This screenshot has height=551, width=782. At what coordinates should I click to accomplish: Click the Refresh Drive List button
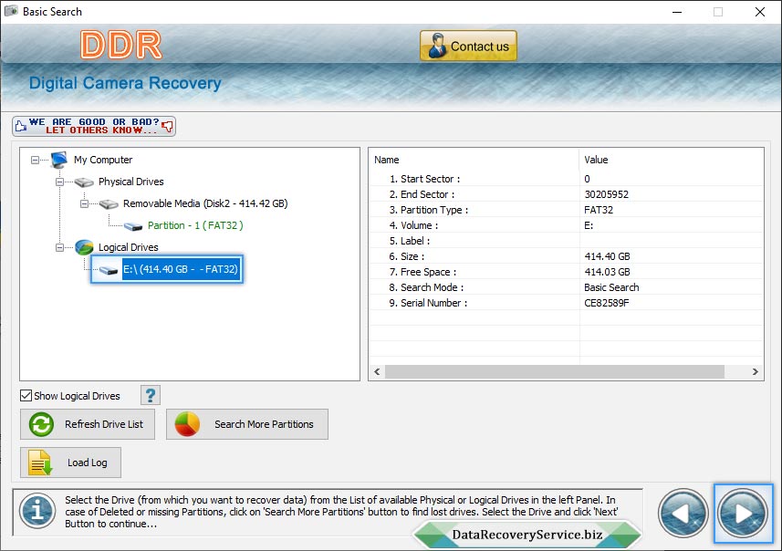tap(88, 424)
